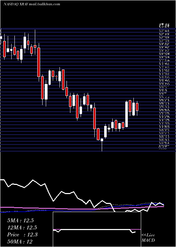
Task: Open the MACD inset chart box
Action: coord(97,229)
